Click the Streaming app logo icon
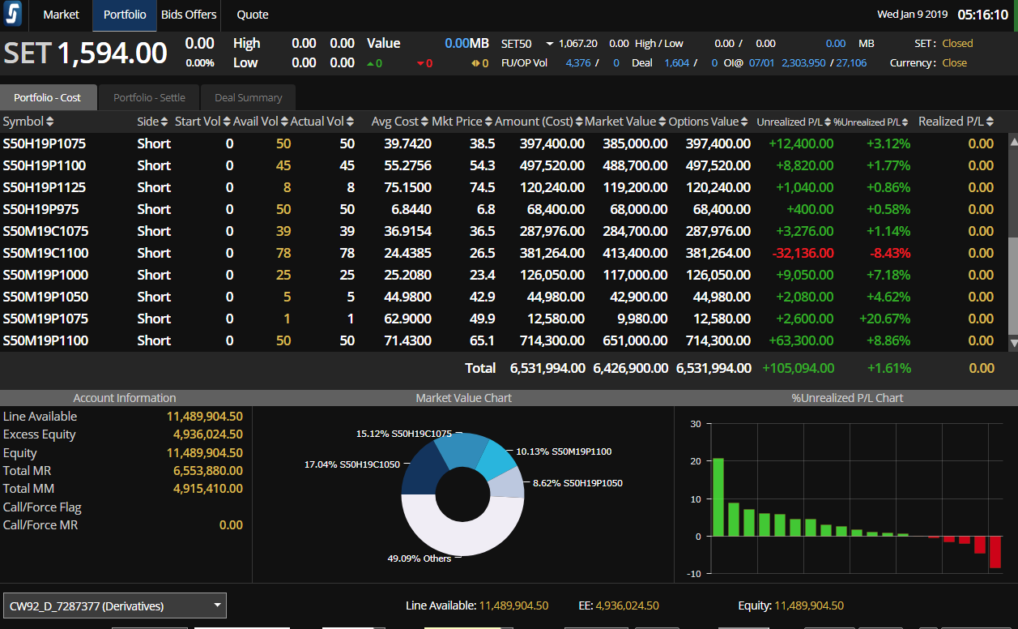Viewport: 1018px width, 629px height. 14,15
